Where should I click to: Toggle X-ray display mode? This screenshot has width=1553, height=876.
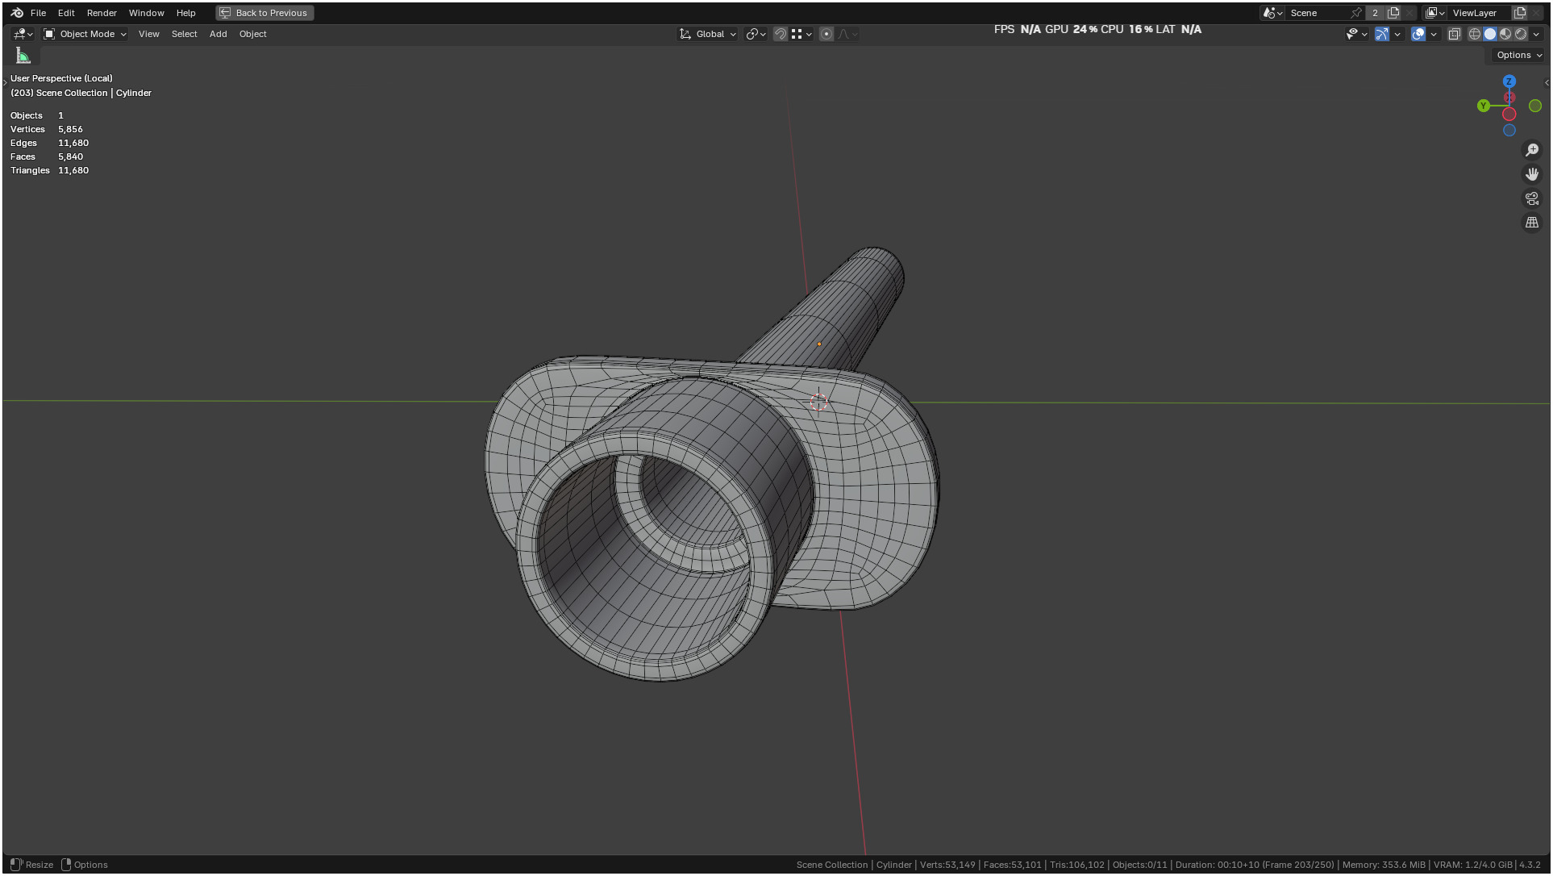(1455, 34)
